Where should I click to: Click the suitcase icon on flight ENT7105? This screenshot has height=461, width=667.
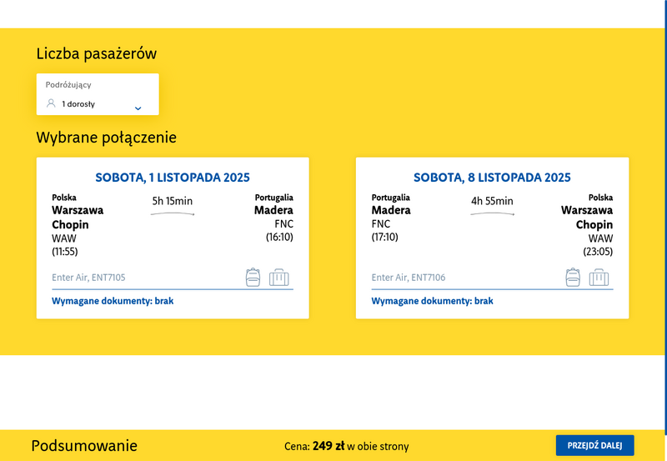click(279, 278)
